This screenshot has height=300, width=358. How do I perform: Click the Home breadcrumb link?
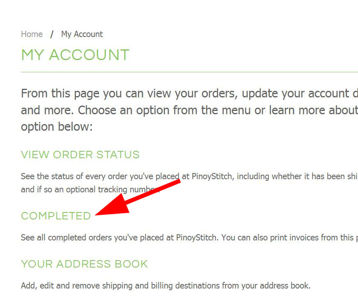[x=32, y=34]
